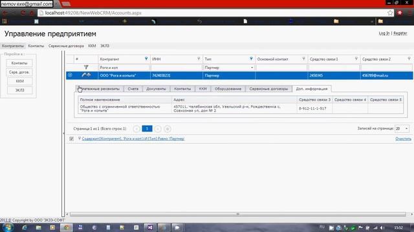This screenshot has width=414, height=232.
Task: Click the filter icon in ИНН column header
Action: click(x=199, y=59)
